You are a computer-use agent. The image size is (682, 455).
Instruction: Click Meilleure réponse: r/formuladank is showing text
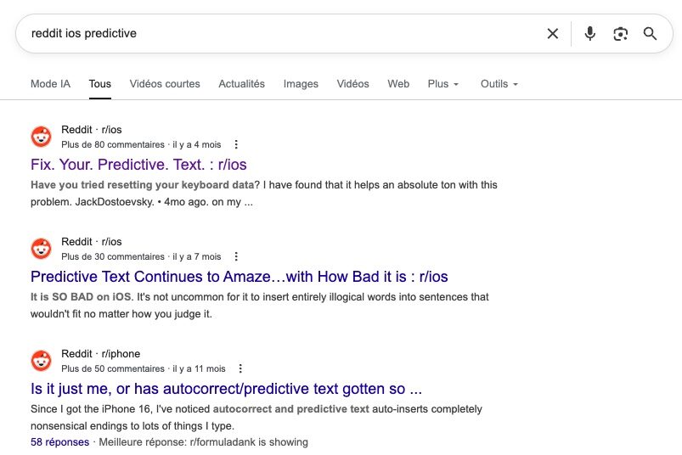point(203,442)
